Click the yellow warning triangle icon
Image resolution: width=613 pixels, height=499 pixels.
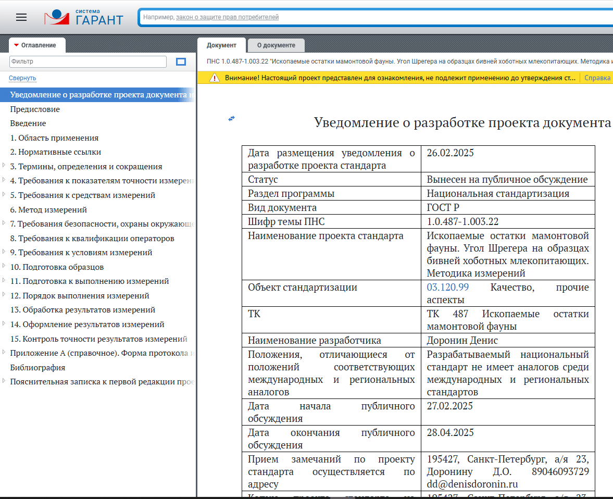coord(214,78)
